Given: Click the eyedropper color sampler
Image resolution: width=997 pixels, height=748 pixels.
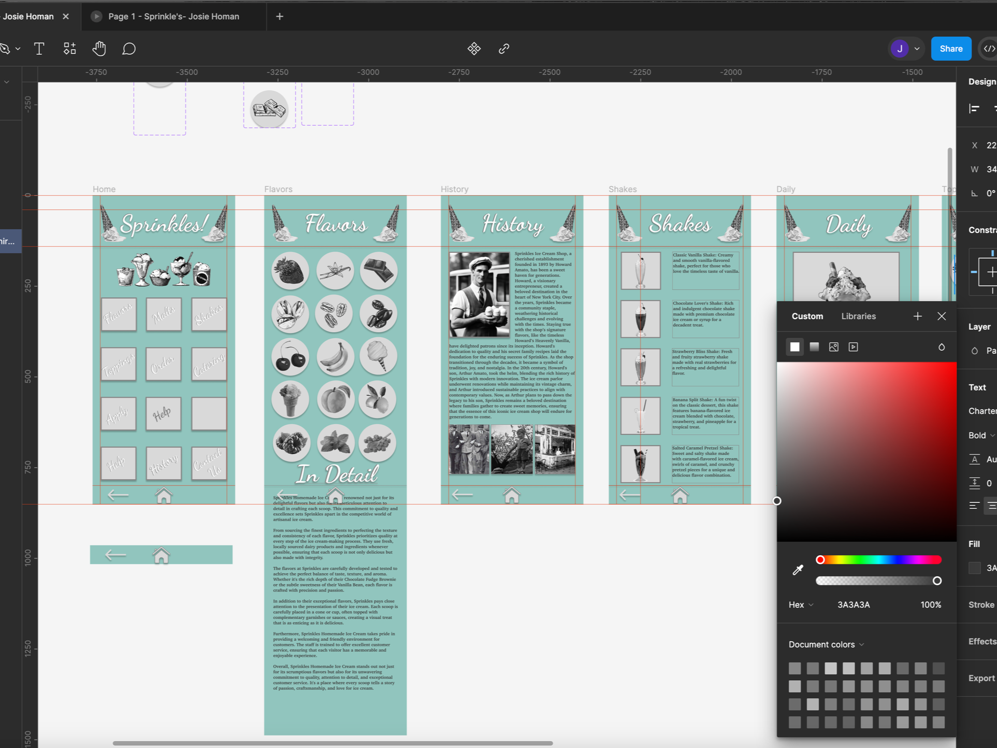Looking at the screenshot, I should point(798,570).
